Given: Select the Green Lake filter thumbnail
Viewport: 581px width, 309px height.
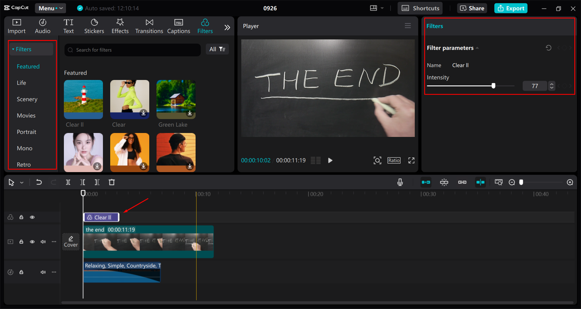Looking at the screenshot, I should pyautogui.click(x=176, y=99).
